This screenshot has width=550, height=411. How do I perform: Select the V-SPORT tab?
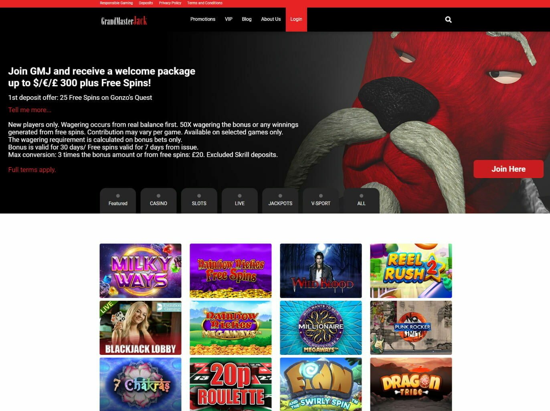click(x=321, y=200)
